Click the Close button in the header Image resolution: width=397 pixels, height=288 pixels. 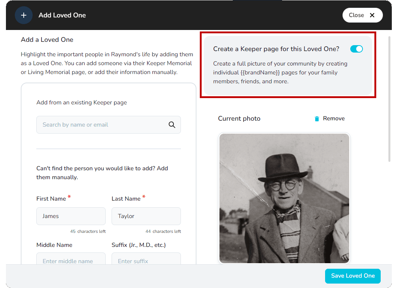[363, 15]
